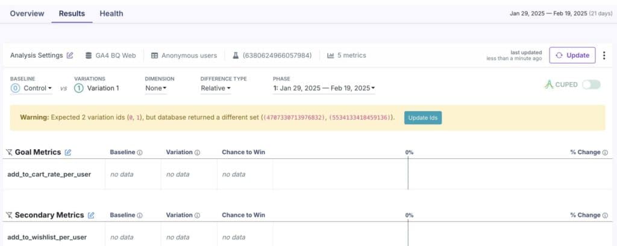
Task: Click the experiment flask icon
Action: [237, 55]
